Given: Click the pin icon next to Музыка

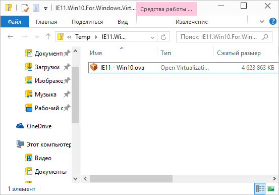Looking at the screenshot, I should pos(67,94).
